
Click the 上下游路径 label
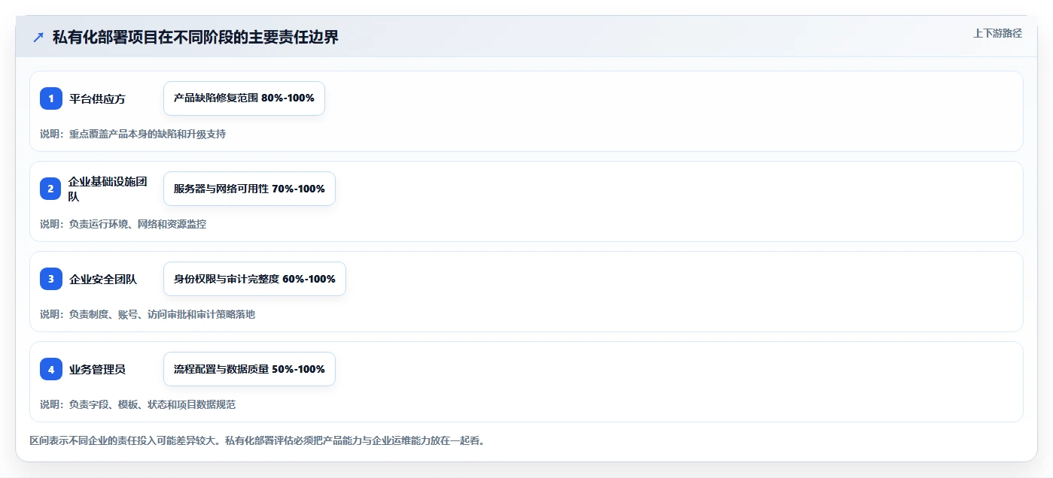pos(997,33)
